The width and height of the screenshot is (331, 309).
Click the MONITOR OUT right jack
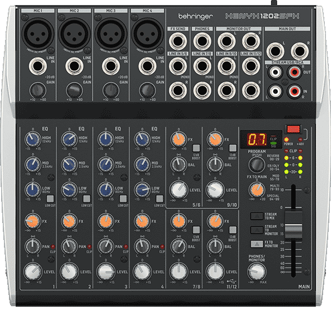coord(251,41)
